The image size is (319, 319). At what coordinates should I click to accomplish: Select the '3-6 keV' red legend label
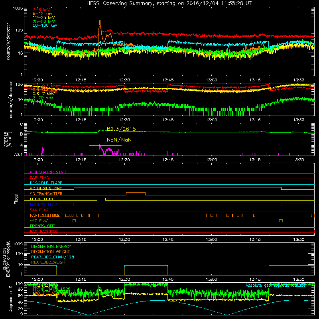point(41,10)
